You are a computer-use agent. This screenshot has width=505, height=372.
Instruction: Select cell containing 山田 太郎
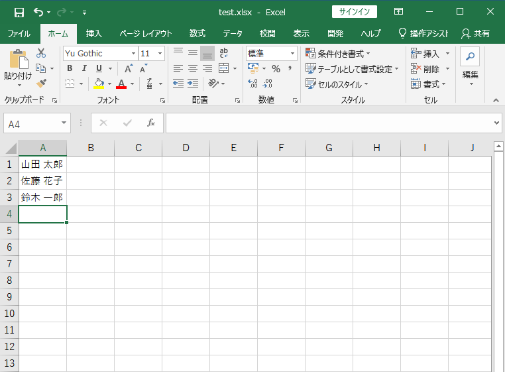point(42,164)
